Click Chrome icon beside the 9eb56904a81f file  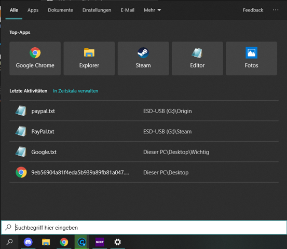tap(21, 172)
